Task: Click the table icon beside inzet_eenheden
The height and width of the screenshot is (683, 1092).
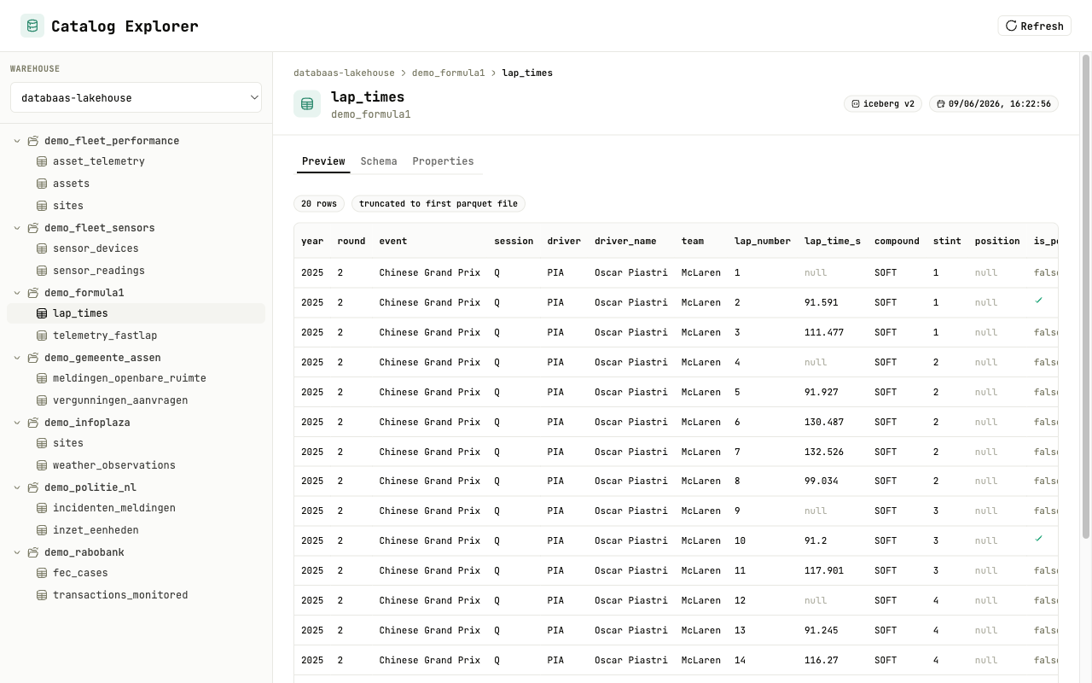Action: [x=42, y=530]
